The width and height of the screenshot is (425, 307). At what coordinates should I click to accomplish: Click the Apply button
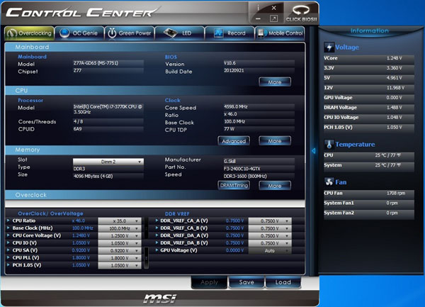pyautogui.click(x=209, y=282)
